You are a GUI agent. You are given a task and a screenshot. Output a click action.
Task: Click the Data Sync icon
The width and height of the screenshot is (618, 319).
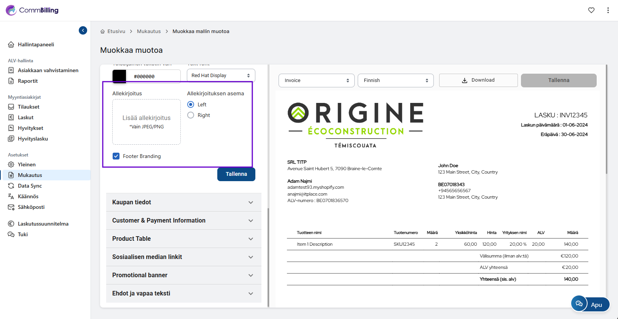[x=11, y=186]
